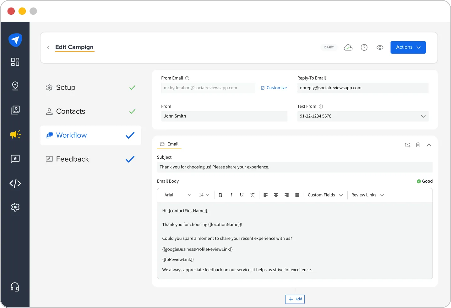The image size is (451, 308).
Task: Open the dashboard icon in the sidebar
Action: tap(15, 62)
